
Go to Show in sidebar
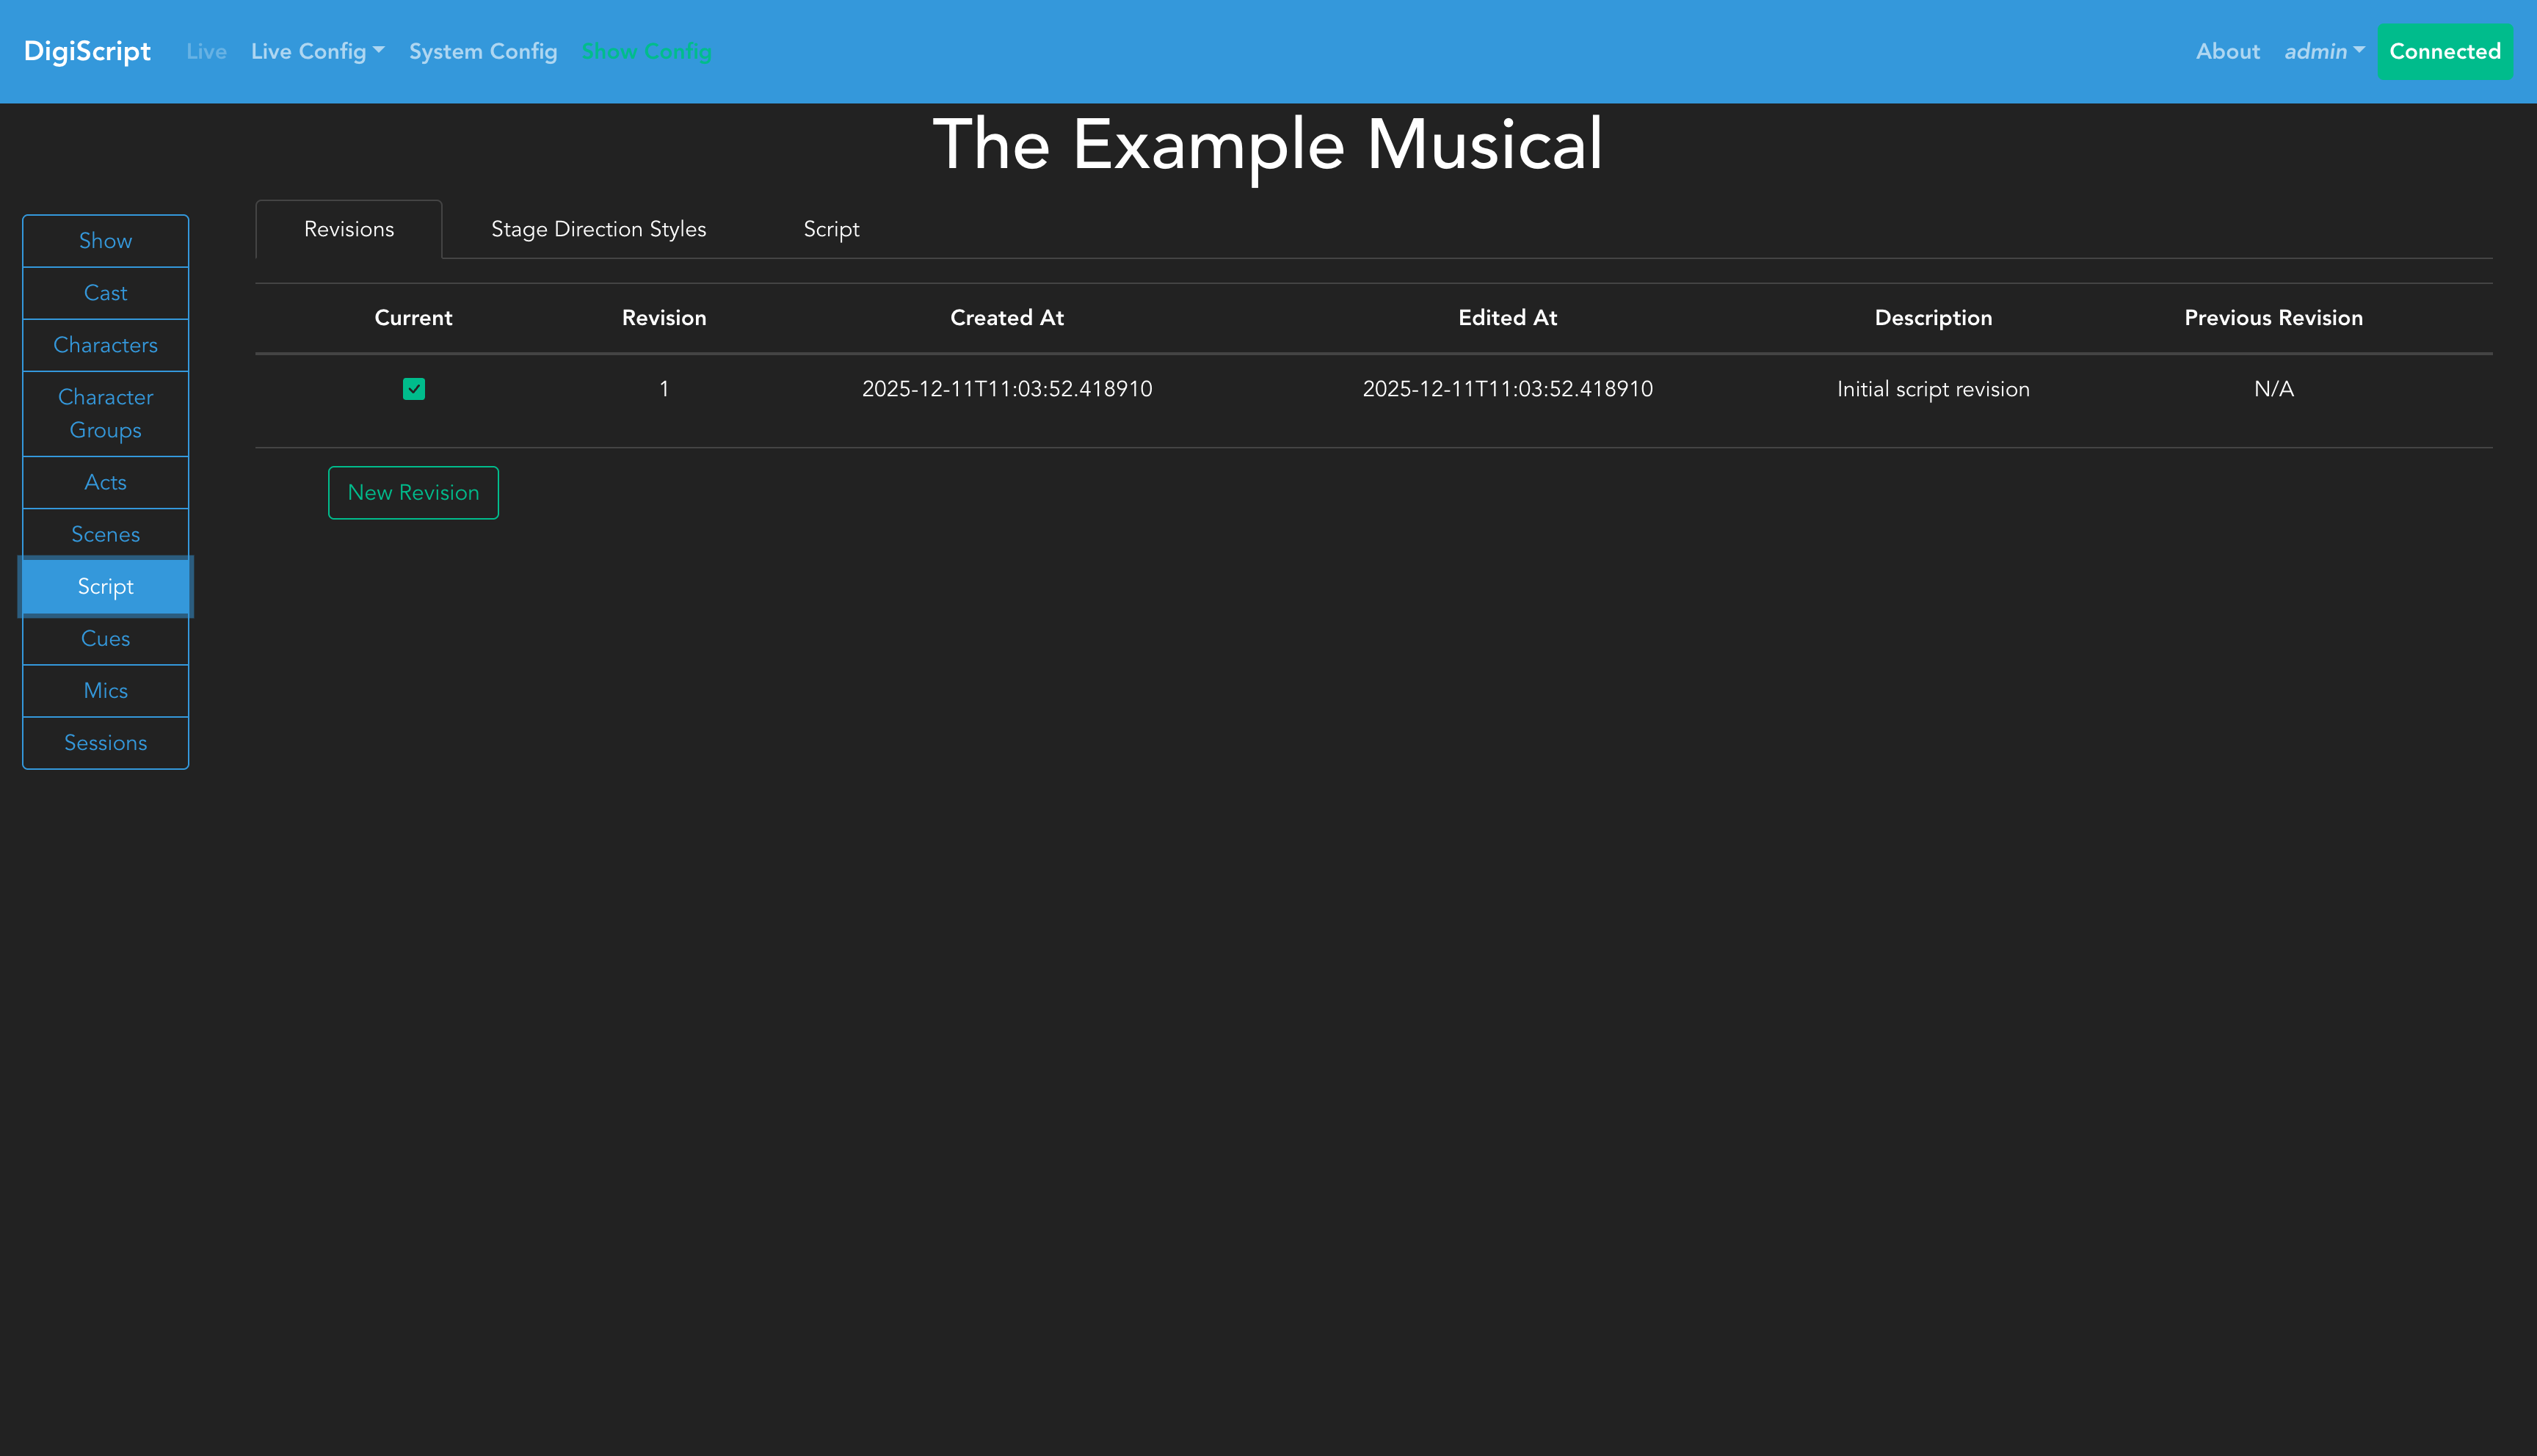[105, 241]
